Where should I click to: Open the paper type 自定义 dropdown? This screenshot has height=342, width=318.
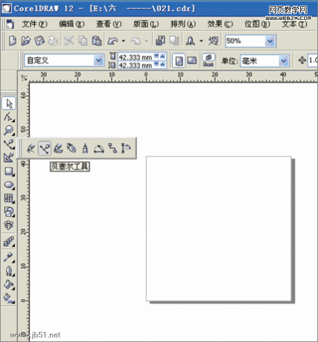(99, 60)
